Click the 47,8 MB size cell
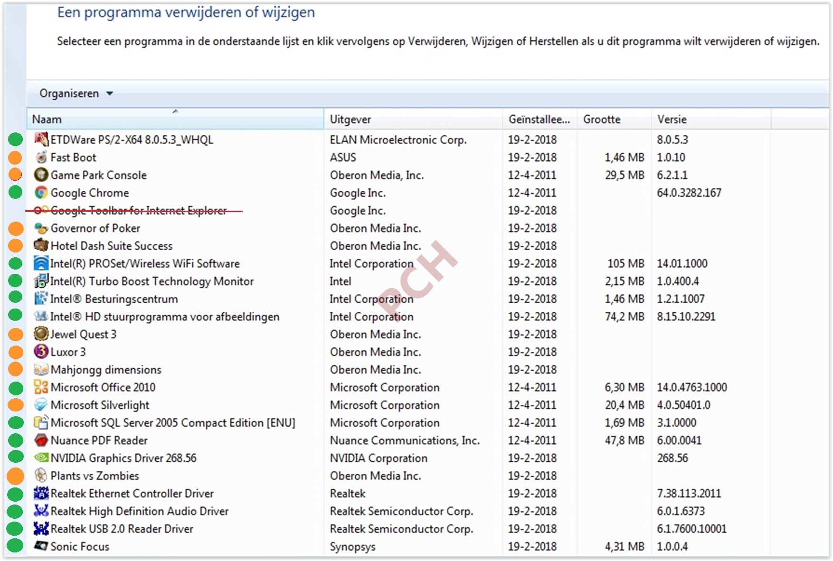The width and height of the screenshot is (833, 561). 624,440
